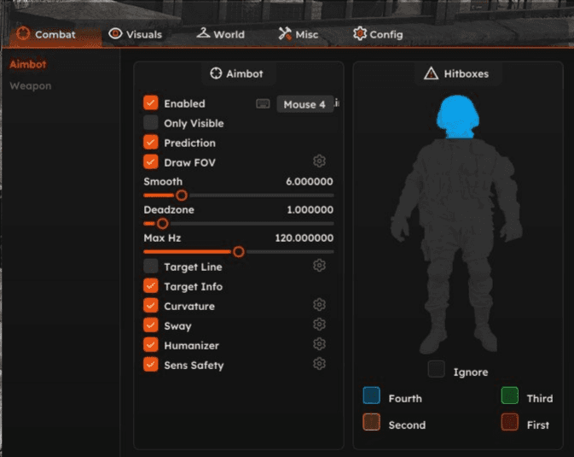Click the Smooth slider handle
The width and height of the screenshot is (574, 457).
click(x=181, y=196)
